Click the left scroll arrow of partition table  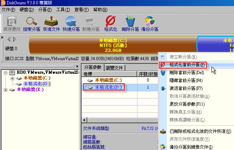click(x=84, y=120)
